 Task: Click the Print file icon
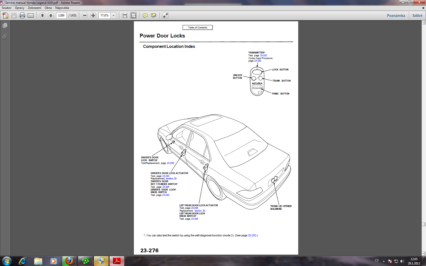pyautogui.click(x=22, y=15)
